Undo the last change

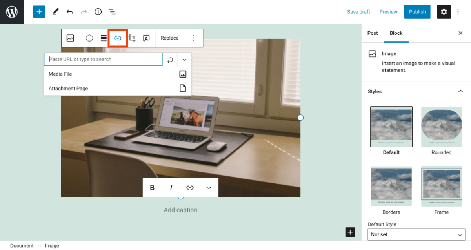(x=70, y=12)
